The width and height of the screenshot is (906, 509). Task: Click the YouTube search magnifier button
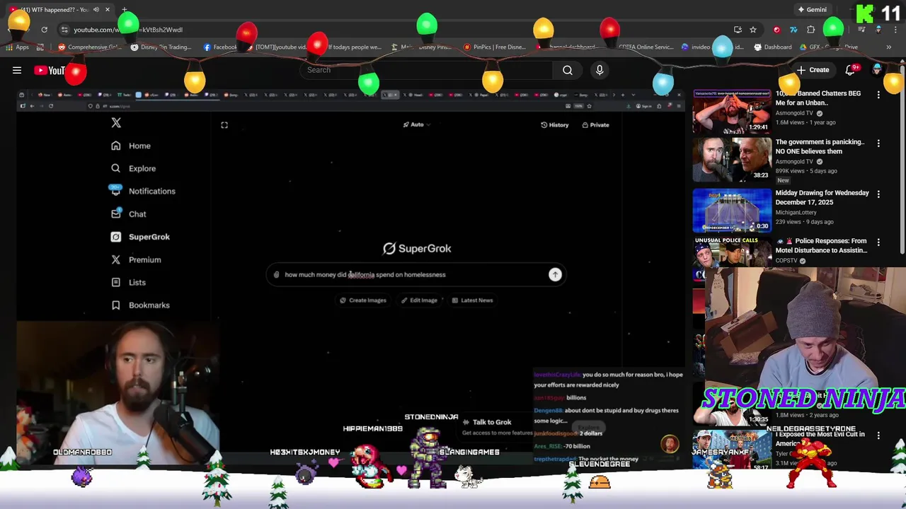pos(567,70)
